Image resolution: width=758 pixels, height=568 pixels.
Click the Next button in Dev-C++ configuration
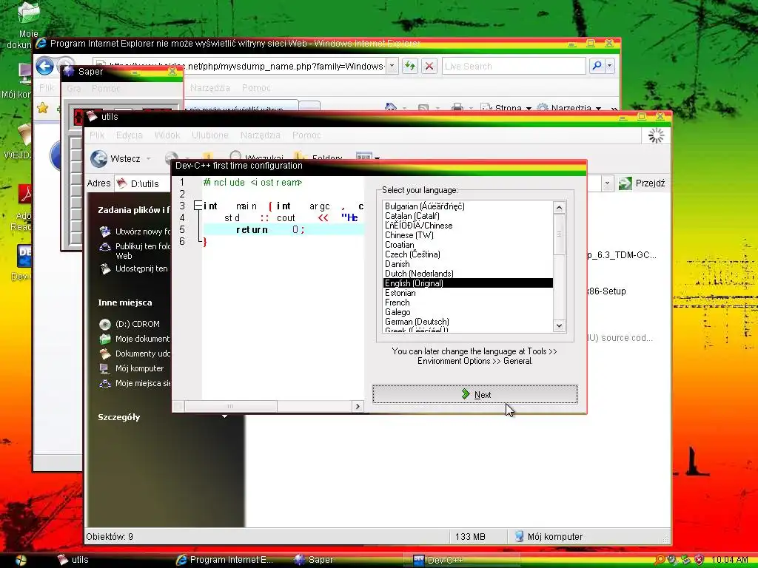474,394
